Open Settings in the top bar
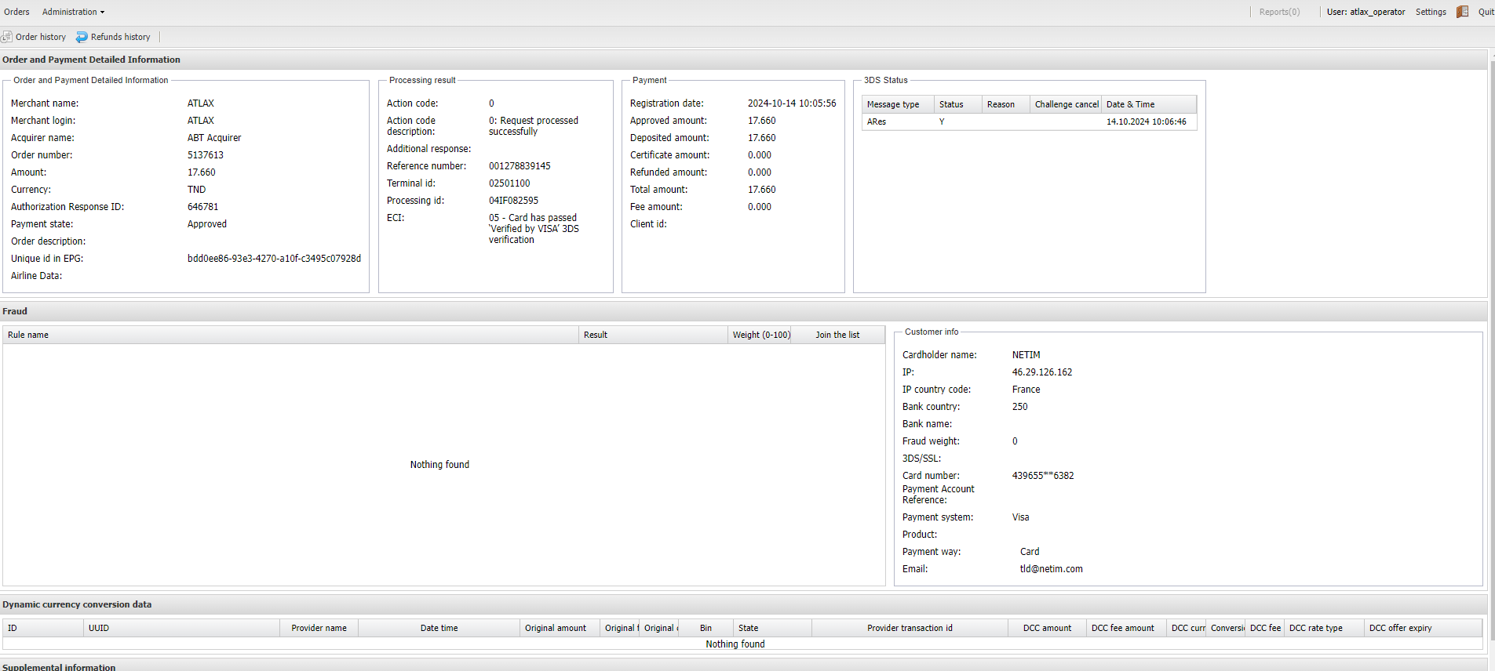 tap(1430, 12)
